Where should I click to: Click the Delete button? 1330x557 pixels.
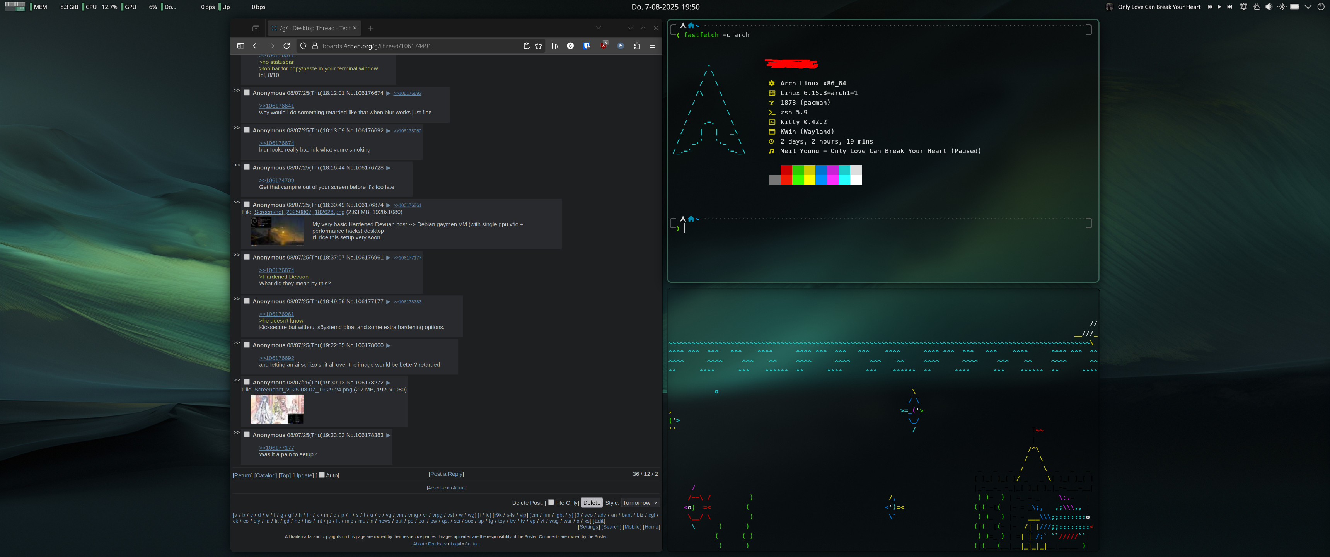coord(592,503)
